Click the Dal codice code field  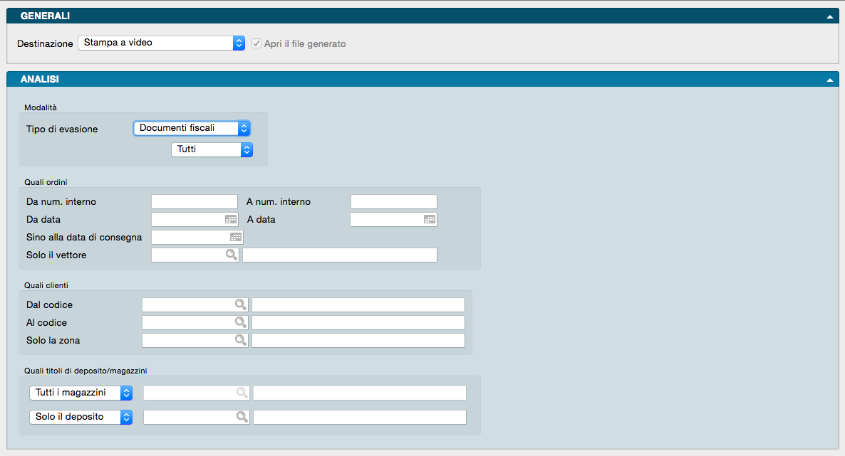click(189, 304)
